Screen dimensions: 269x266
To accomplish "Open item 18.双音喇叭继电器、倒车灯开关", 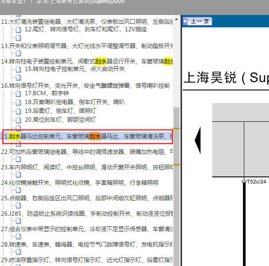I will (75, 102).
